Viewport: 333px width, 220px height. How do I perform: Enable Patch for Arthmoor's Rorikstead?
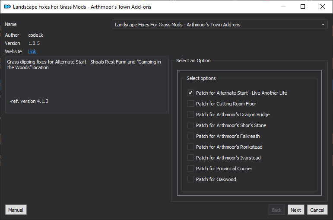[190, 147]
